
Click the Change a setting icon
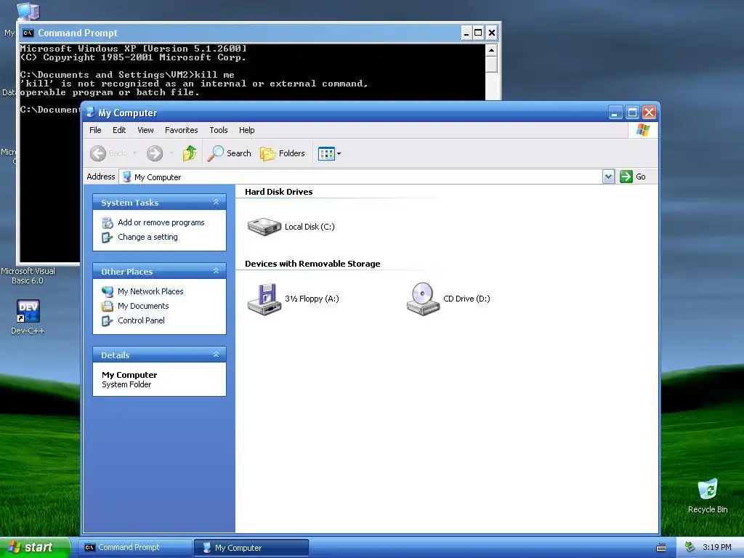pos(108,238)
